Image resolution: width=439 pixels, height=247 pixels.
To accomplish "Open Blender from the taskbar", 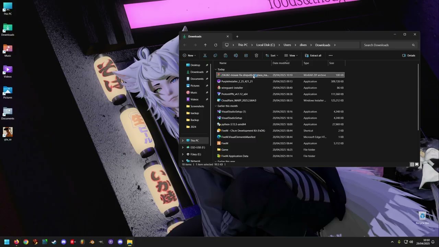I will point(92,242).
